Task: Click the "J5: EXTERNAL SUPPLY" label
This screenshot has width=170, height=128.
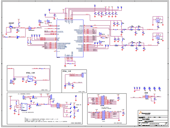Action: tap(24, 94)
